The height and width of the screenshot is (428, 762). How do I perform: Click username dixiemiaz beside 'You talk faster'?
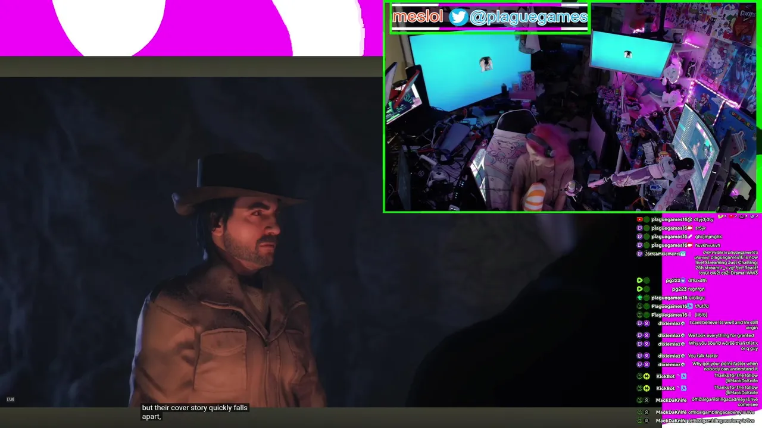pyautogui.click(x=669, y=356)
